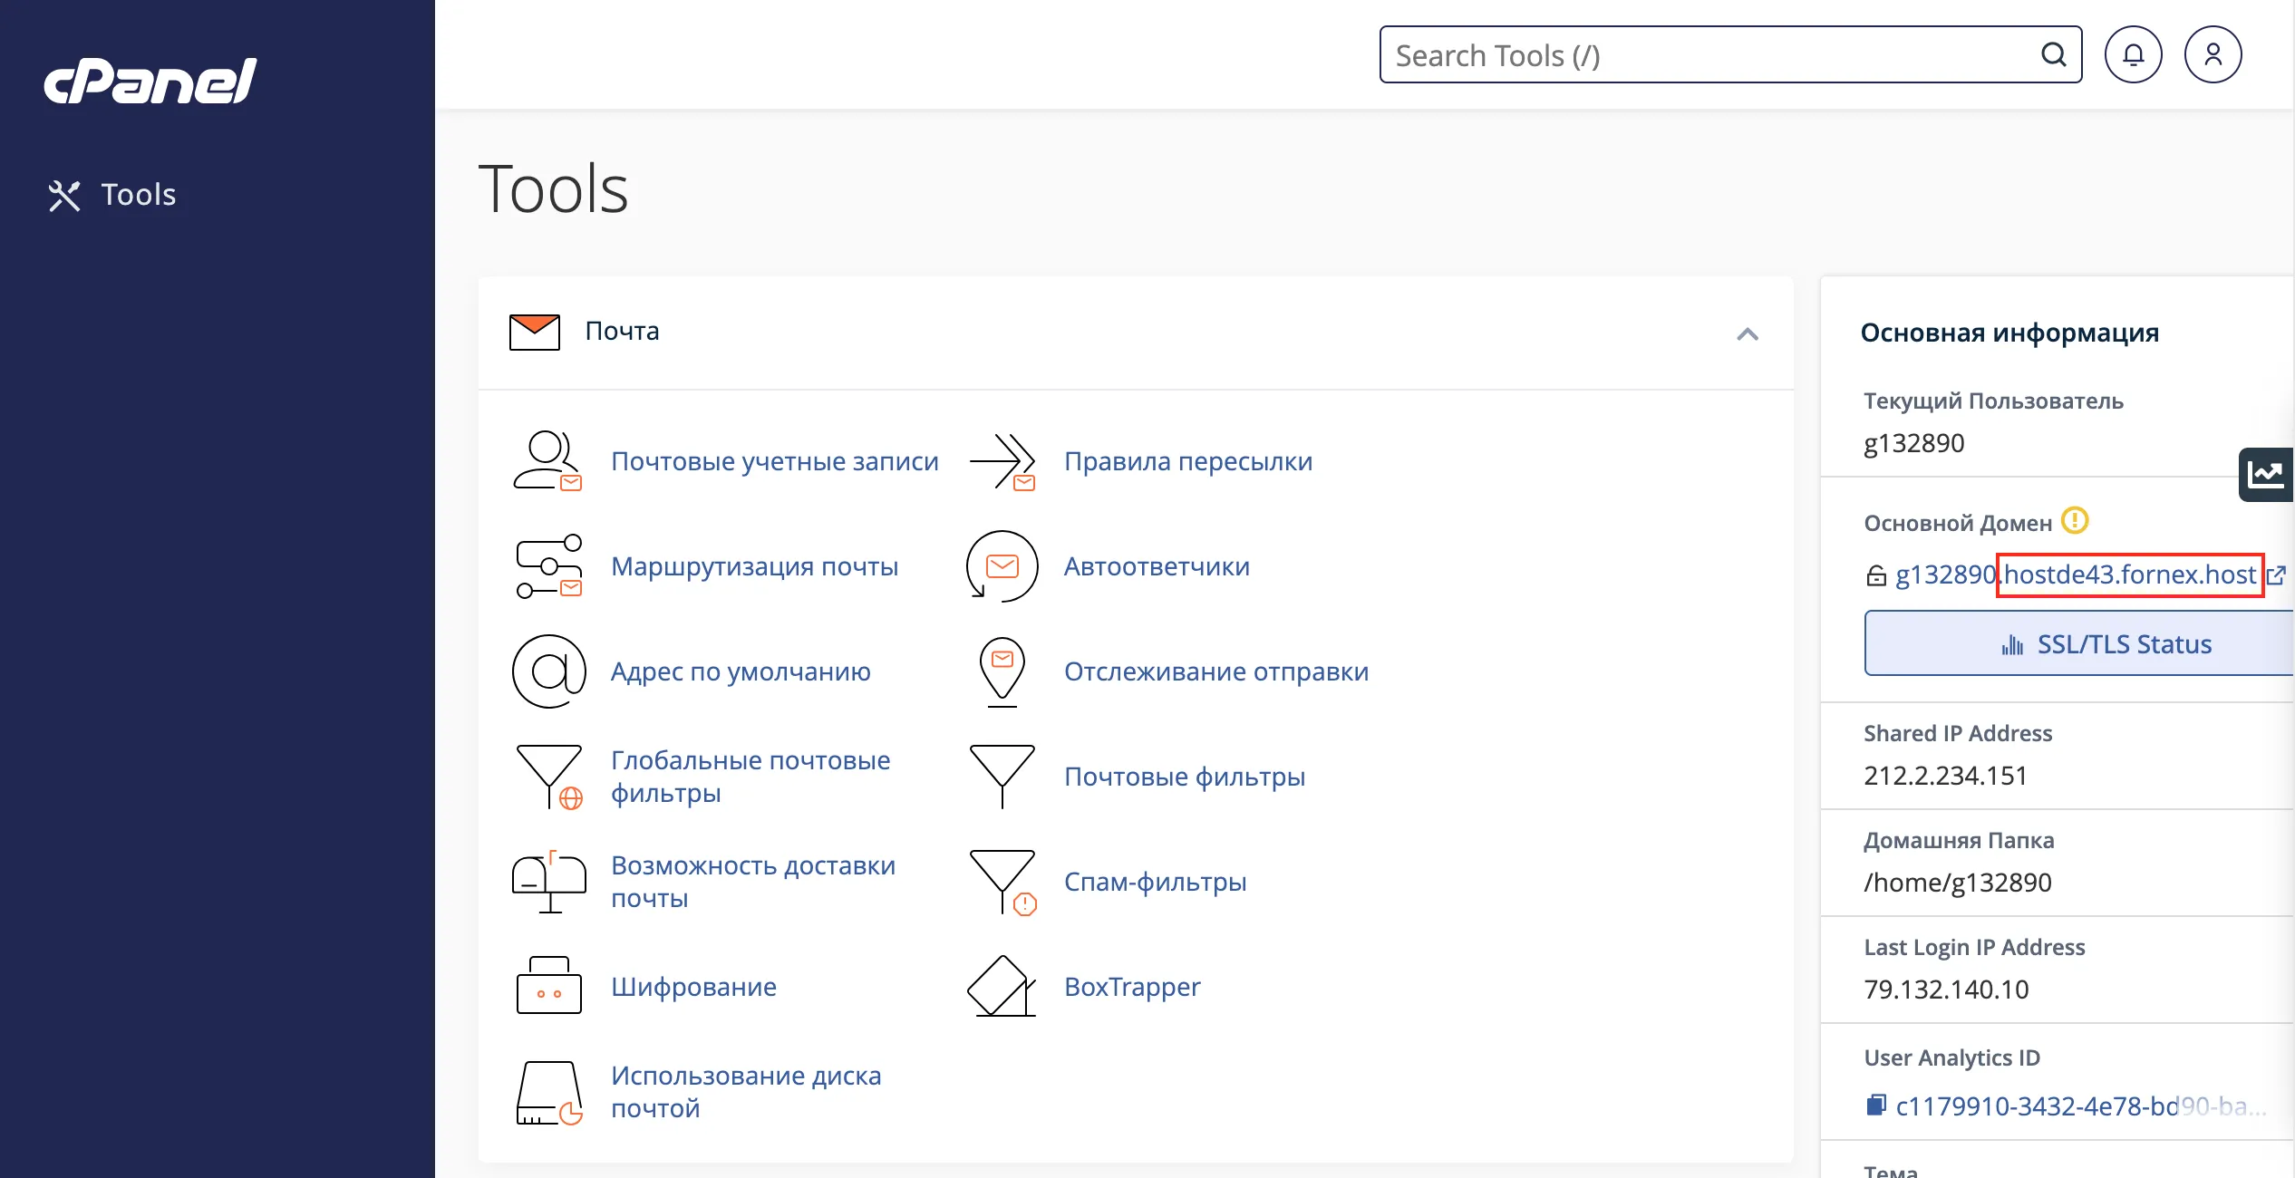
Task: Click the Tools wrench icon in sidebar
Action: click(x=64, y=196)
